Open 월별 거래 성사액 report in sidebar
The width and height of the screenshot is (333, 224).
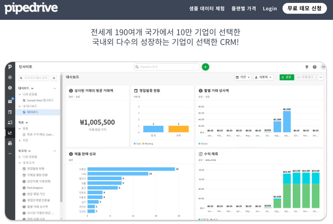(35, 207)
